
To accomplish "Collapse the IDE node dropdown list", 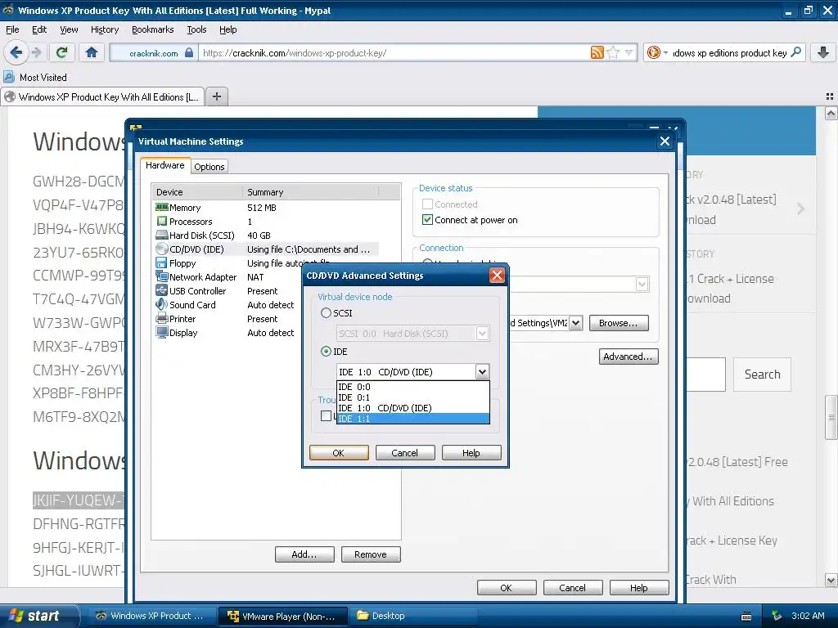I will [x=482, y=372].
